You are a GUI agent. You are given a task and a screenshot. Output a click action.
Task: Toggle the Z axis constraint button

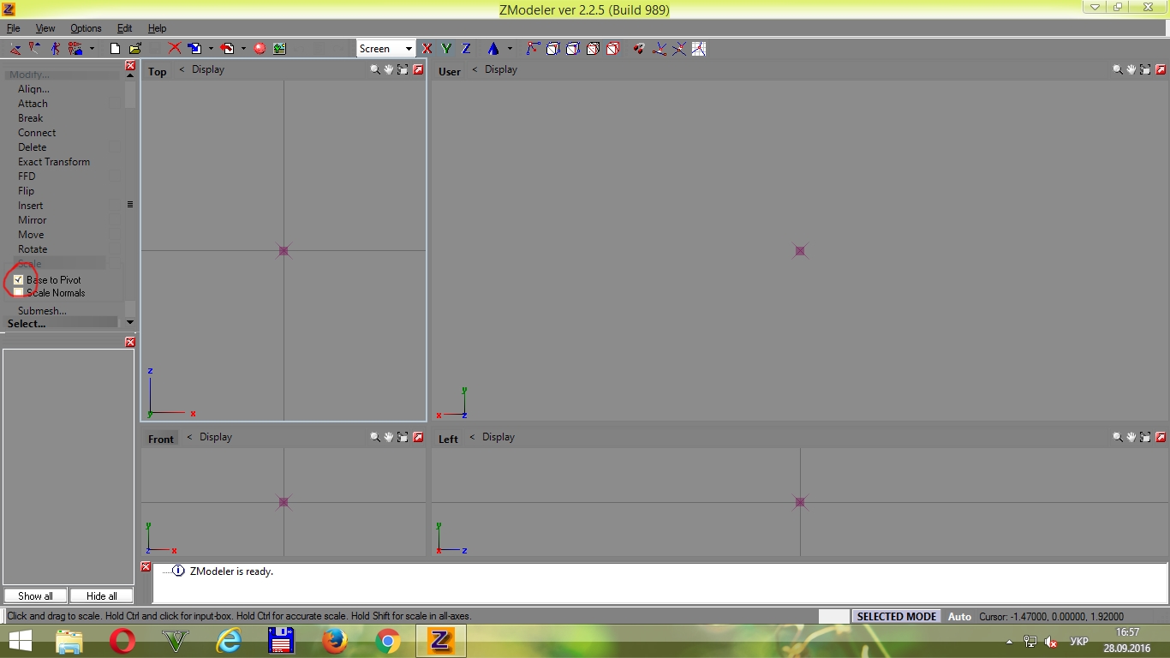(466, 49)
